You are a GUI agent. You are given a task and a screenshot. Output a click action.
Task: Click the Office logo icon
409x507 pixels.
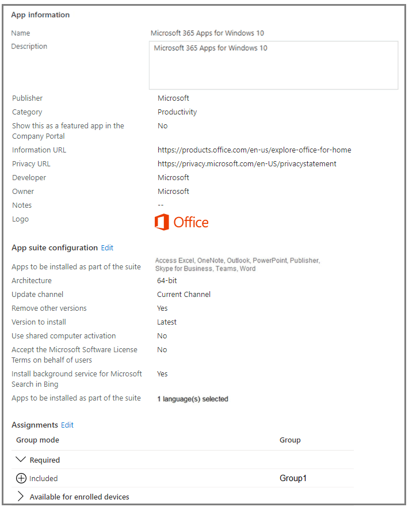181,222
